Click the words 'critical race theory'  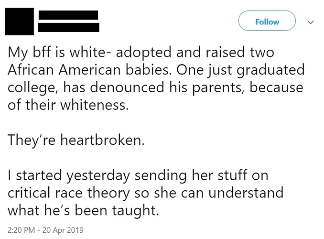point(69,193)
